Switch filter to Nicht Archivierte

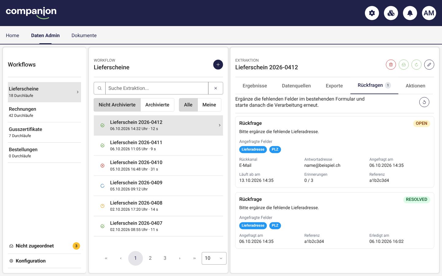117,105
